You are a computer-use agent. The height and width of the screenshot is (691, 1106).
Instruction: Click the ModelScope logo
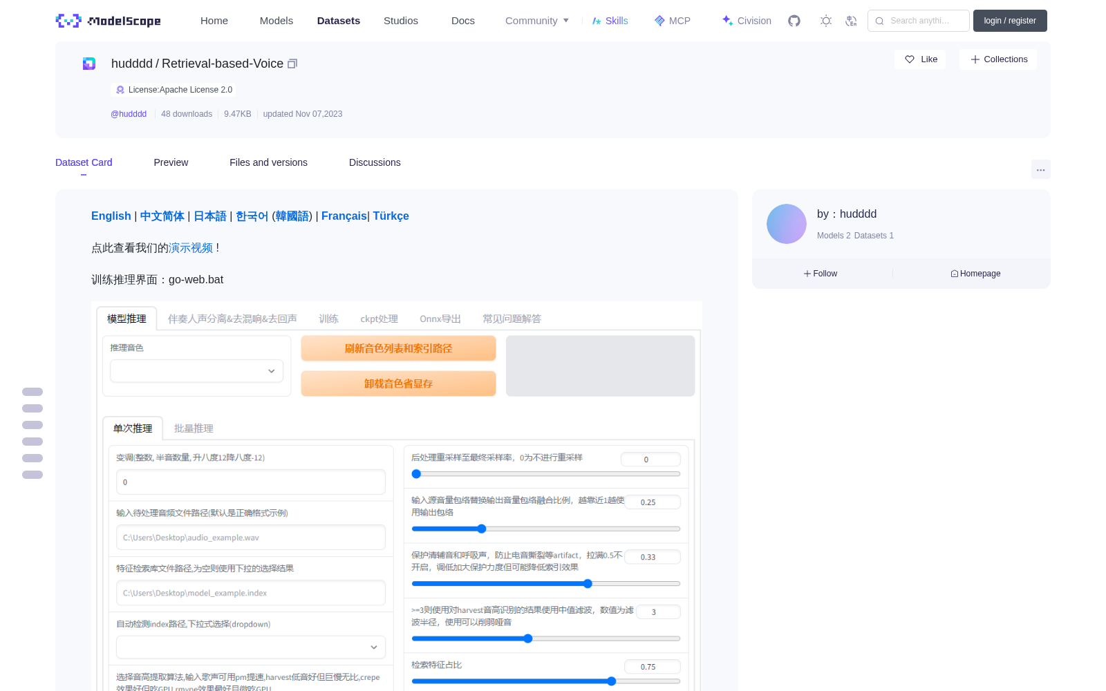(108, 21)
